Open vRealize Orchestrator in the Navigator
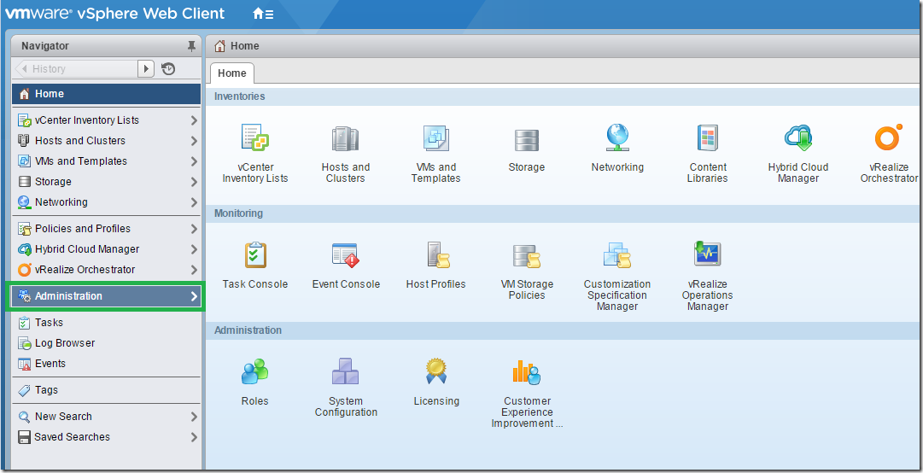 click(106, 270)
